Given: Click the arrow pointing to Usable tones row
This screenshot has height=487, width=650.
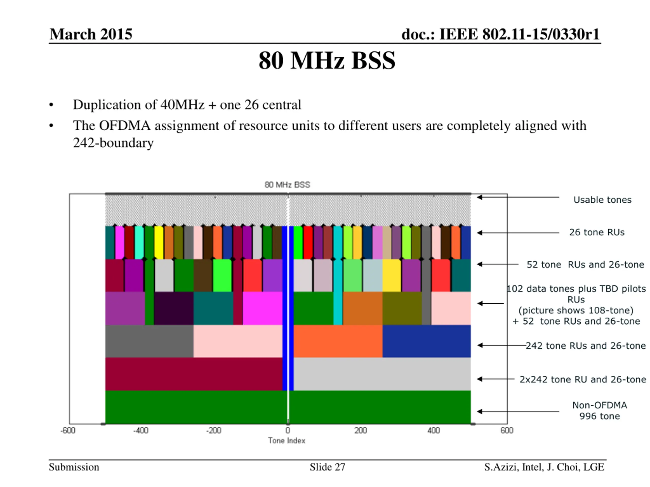Looking at the screenshot, I should (x=517, y=197).
